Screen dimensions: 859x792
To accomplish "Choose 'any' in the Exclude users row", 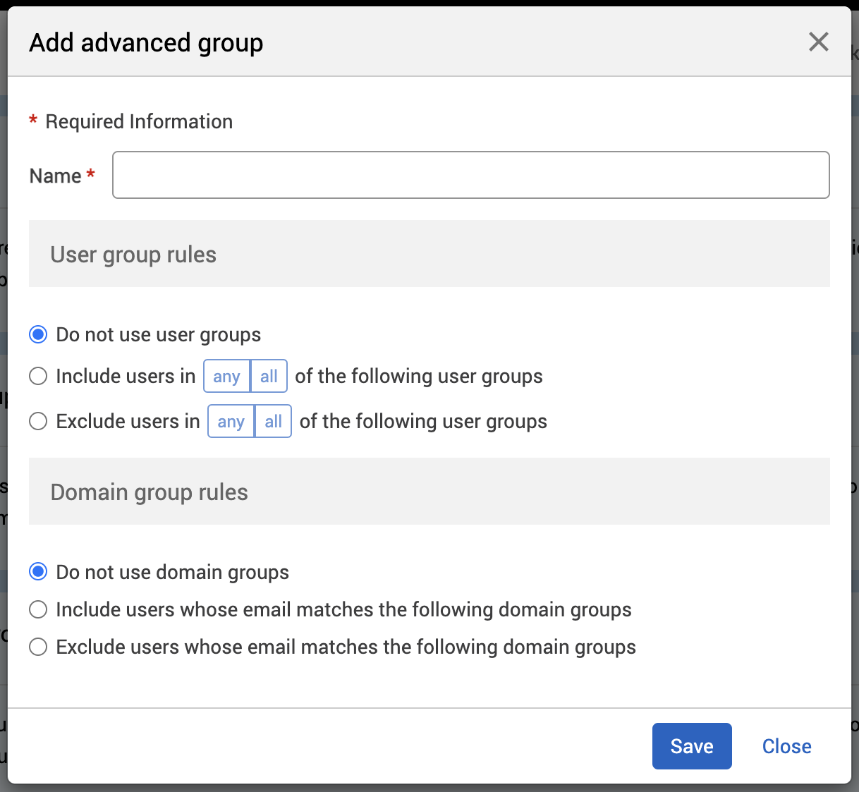I will (x=231, y=421).
